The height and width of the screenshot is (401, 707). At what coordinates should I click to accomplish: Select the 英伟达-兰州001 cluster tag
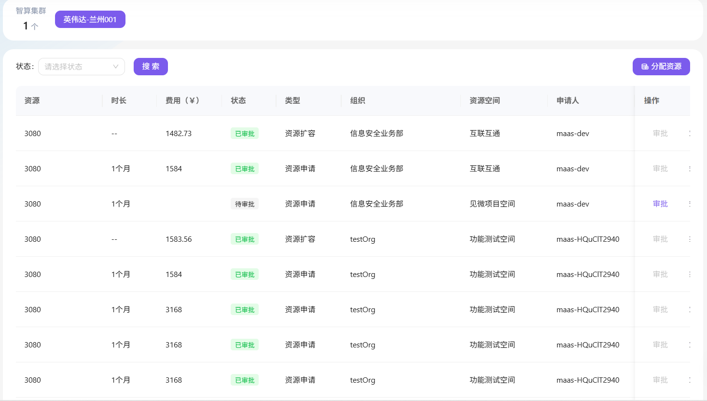[x=90, y=19]
